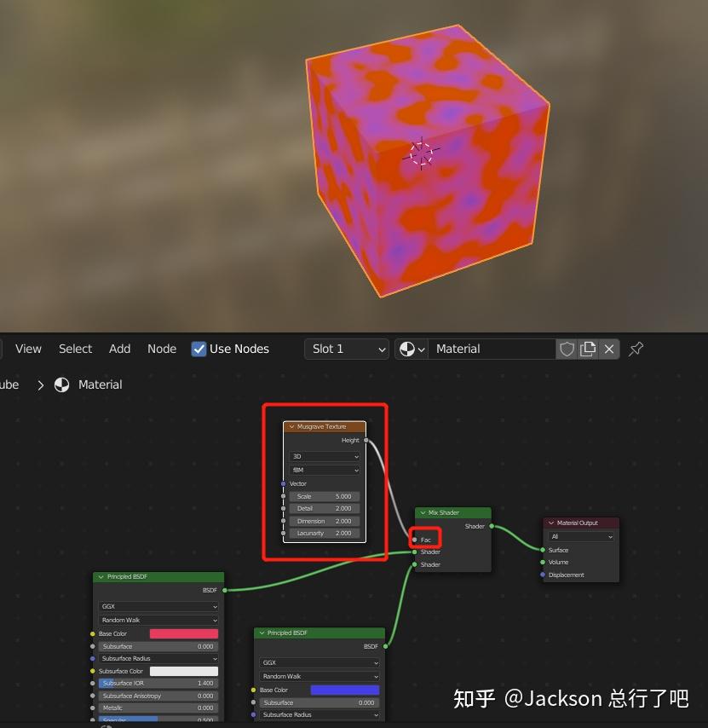Viewport: 708px width, 728px height.
Task: Click the browse material datablock icon
Action: pyautogui.click(x=406, y=349)
